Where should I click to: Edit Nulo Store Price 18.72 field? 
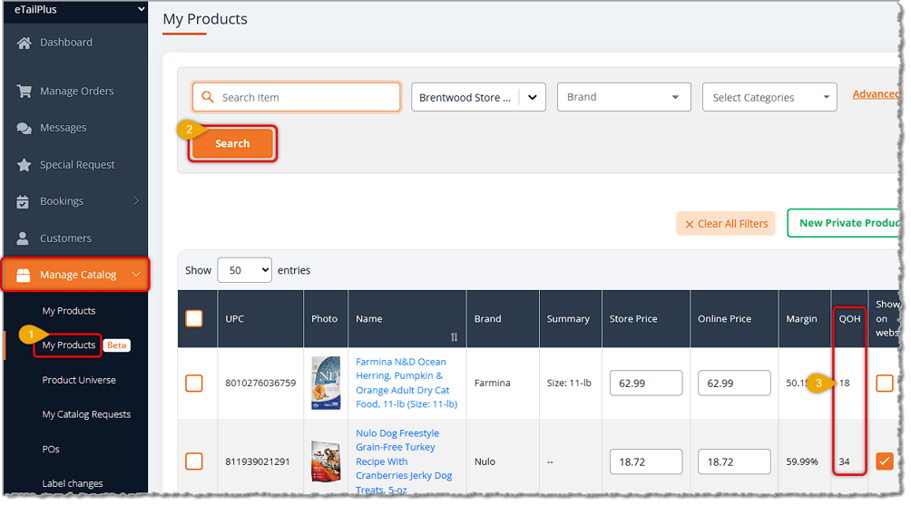[x=645, y=461]
